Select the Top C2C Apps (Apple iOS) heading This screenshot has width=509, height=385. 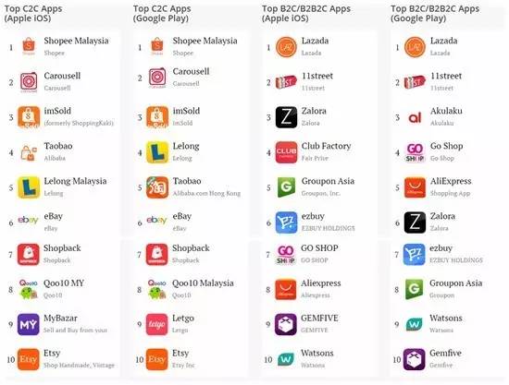click(x=33, y=13)
